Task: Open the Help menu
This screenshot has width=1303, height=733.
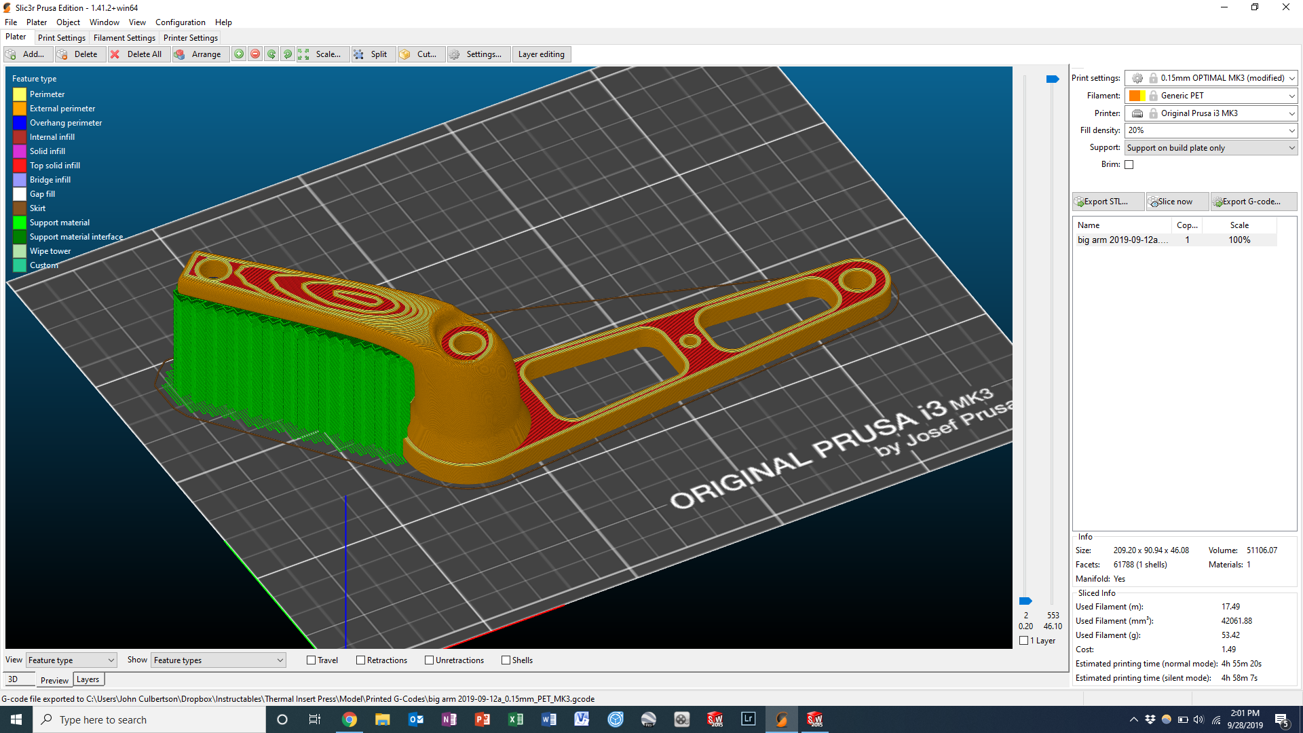Action: coord(223,22)
